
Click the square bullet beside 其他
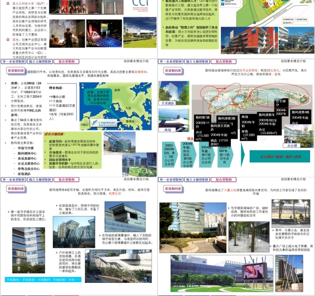click(x=8, y=39)
